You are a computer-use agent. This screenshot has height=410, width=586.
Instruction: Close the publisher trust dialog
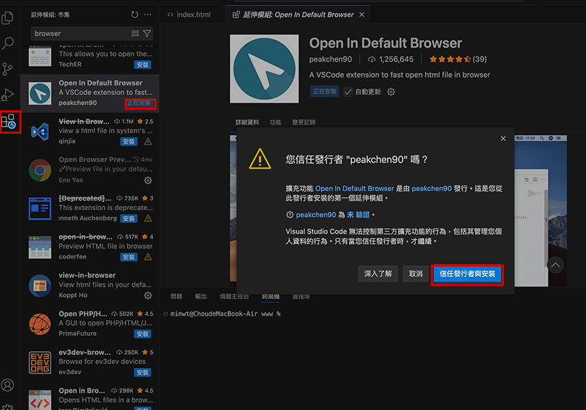(503, 139)
